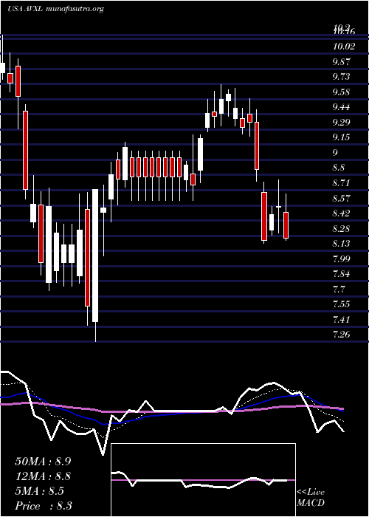Click the 8.28 price axis label
369x517 pixels.
click(341, 228)
